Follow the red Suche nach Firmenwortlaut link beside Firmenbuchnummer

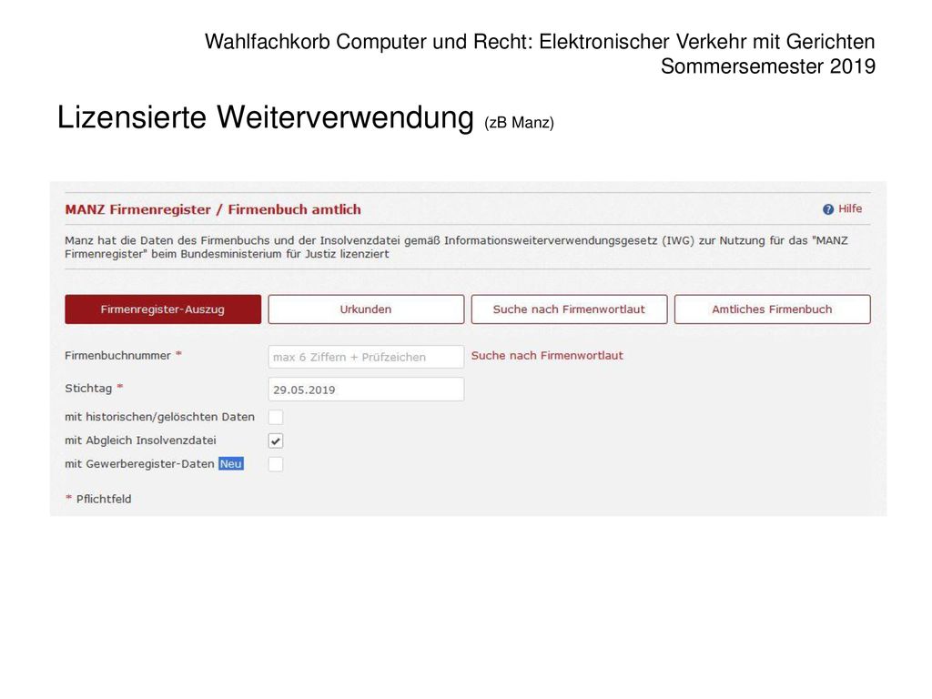point(547,356)
